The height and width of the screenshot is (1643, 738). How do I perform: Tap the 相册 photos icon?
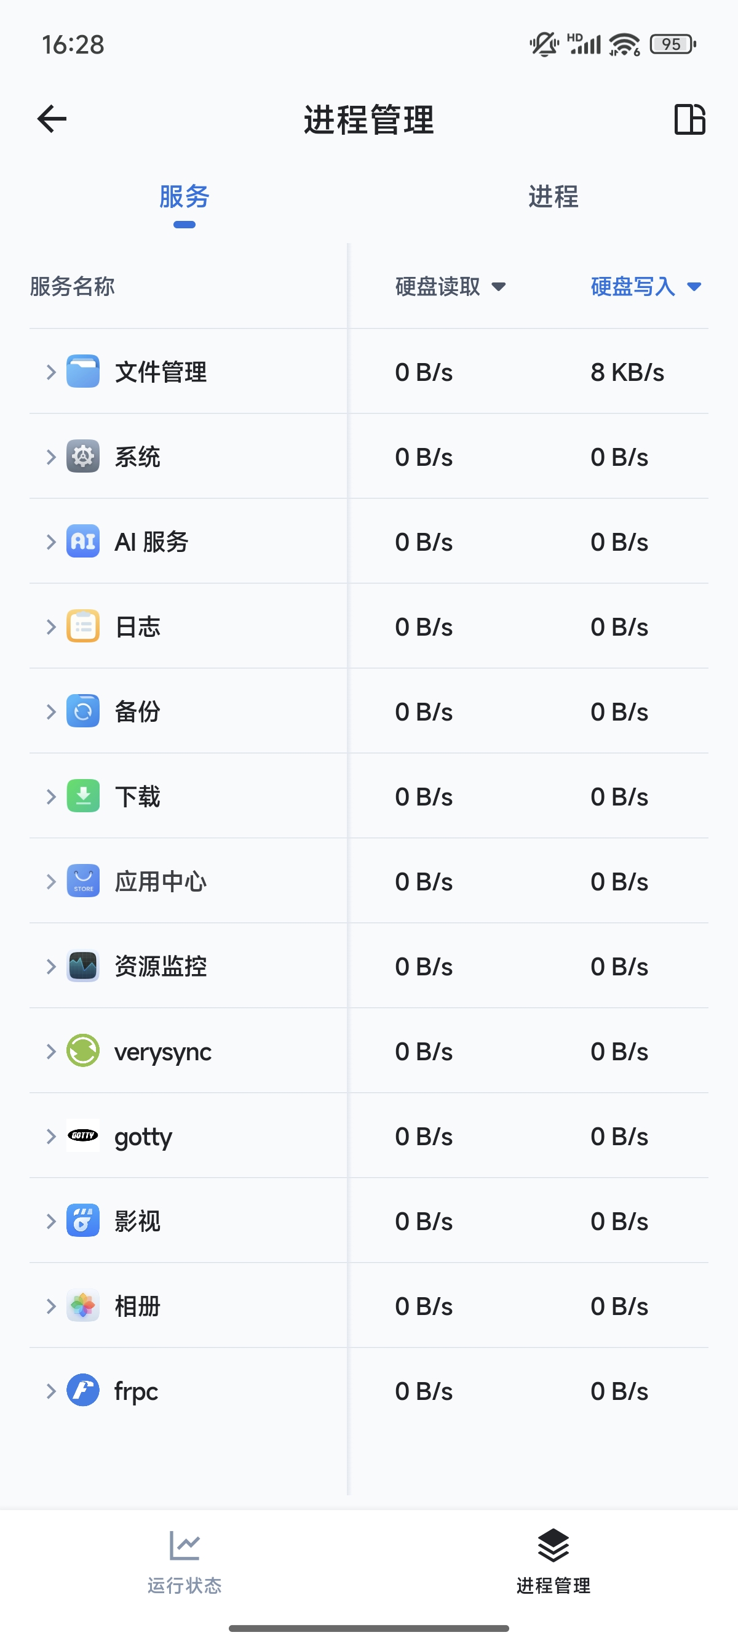coord(83,1306)
